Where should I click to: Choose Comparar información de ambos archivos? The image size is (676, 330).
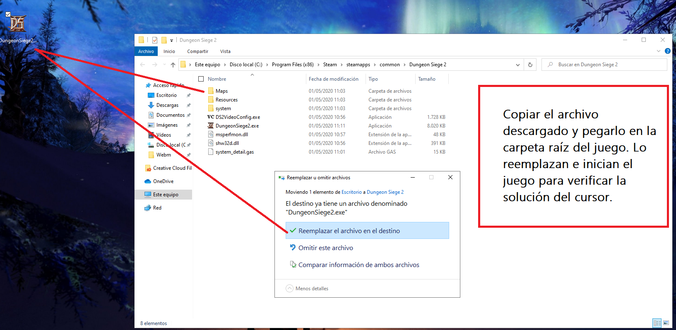[x=367, y=265]
